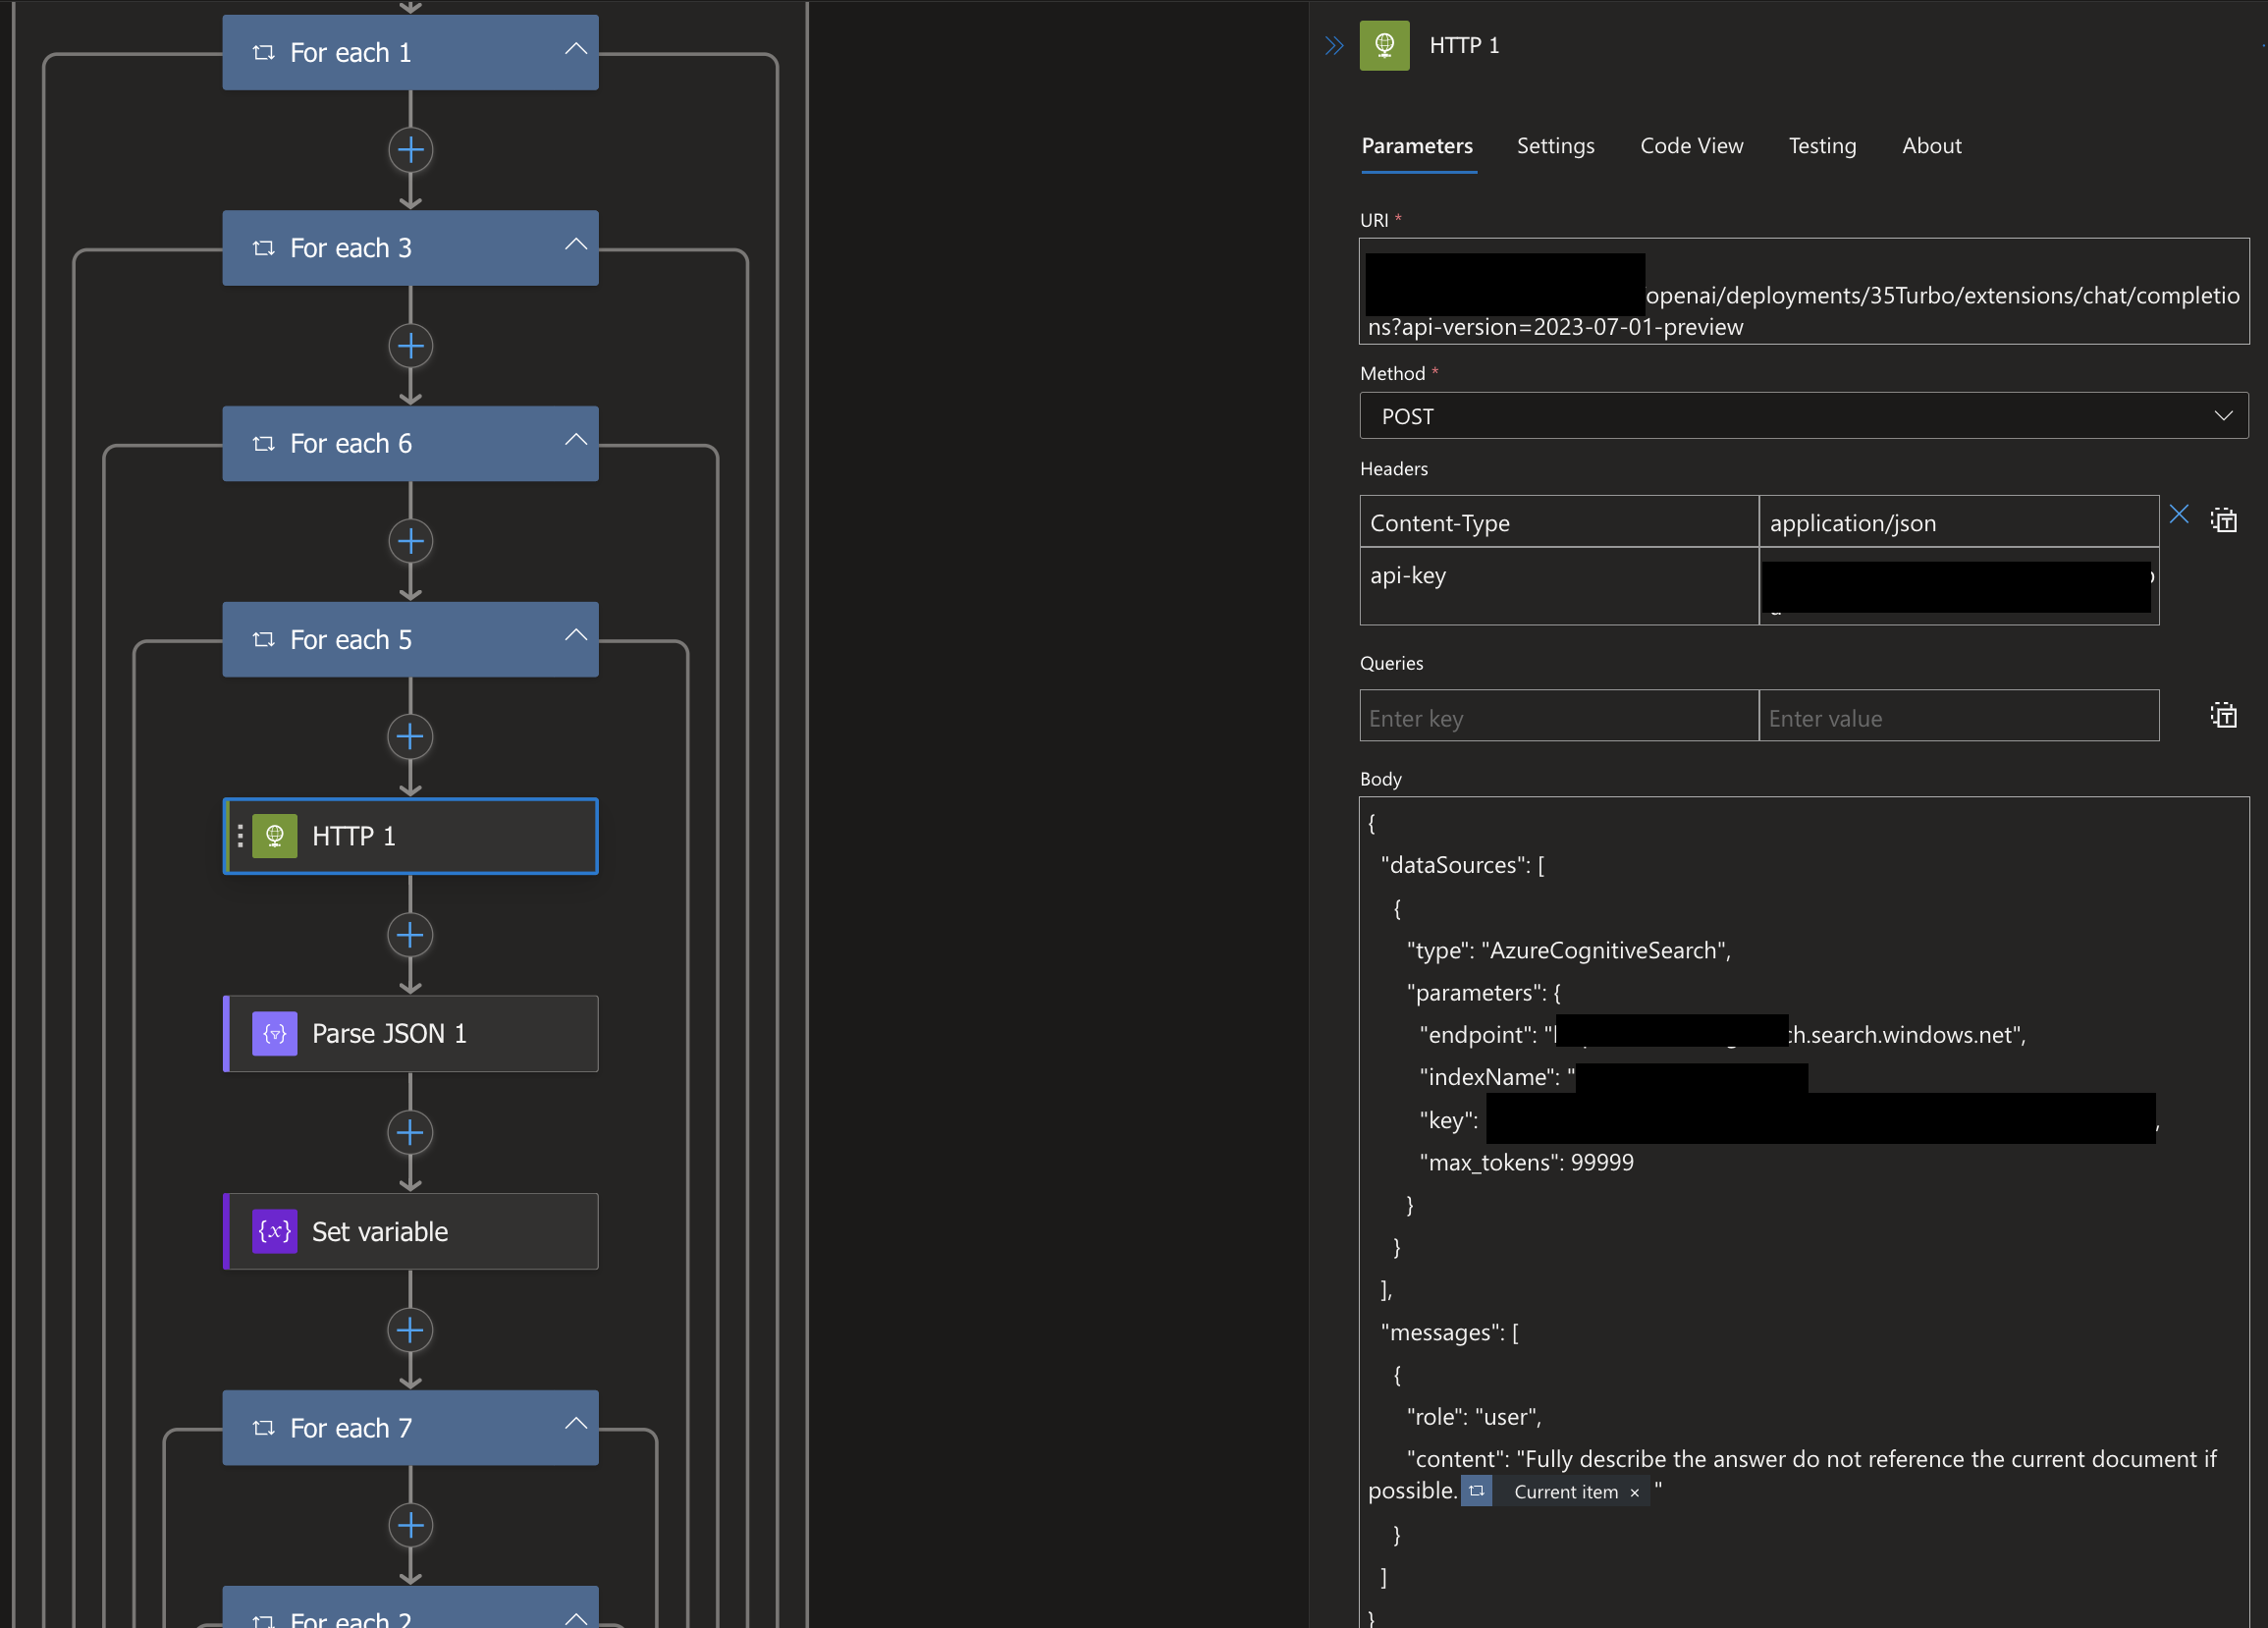Collapse the HTTP 1 side panel
This screenshot has height=1628, width=2268.
tap(1334, 46)
